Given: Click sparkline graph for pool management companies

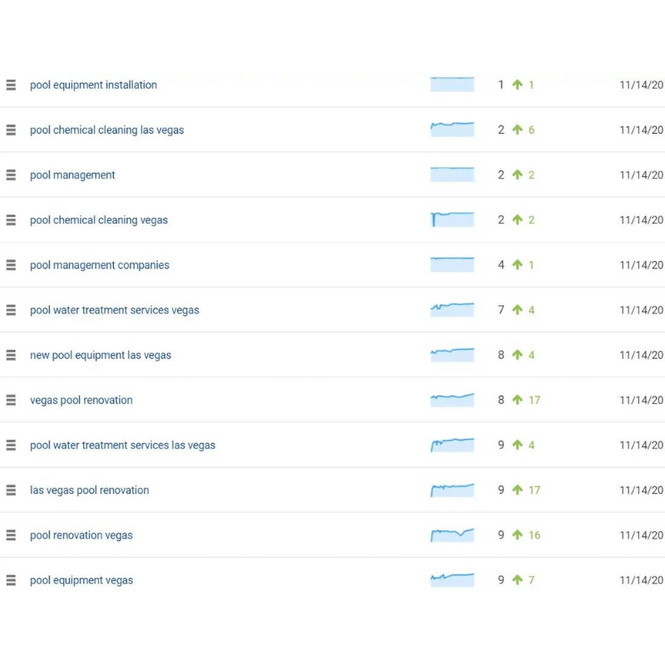Looking at the screenshot, I should pos(452,264).
